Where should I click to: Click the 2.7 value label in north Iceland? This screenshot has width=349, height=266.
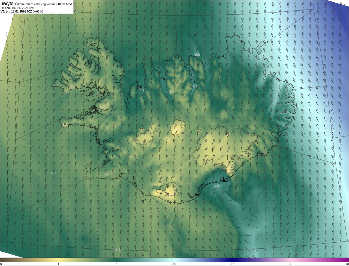click(172, 92)
